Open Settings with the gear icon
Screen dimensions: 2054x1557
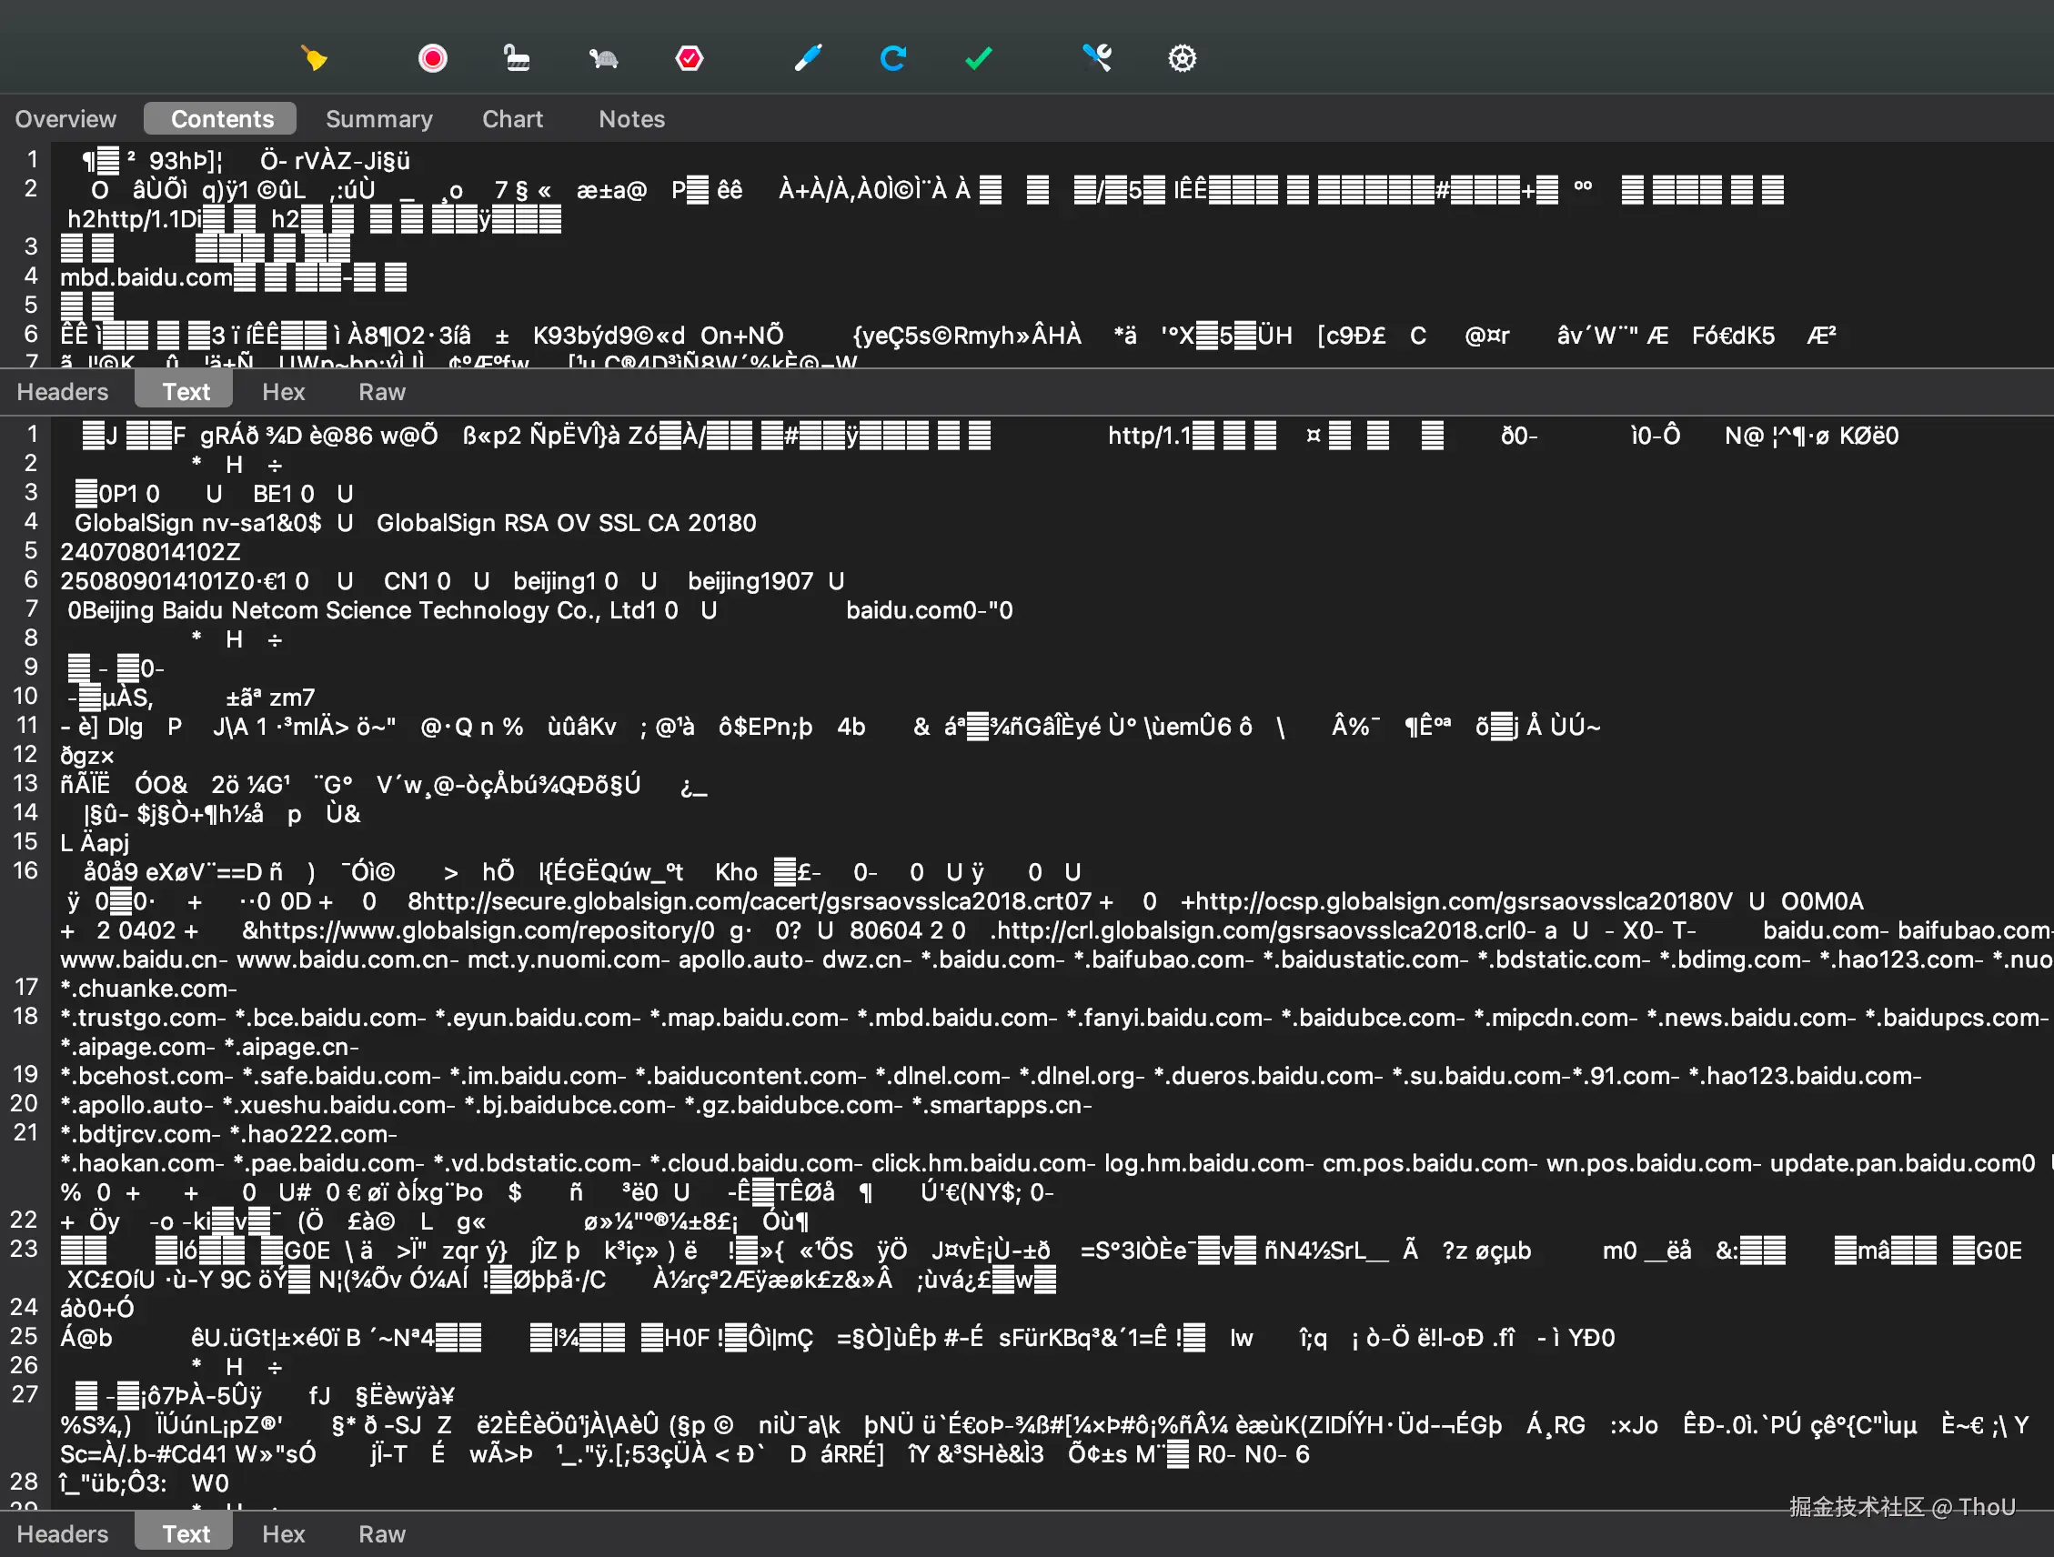[1181, 58]
